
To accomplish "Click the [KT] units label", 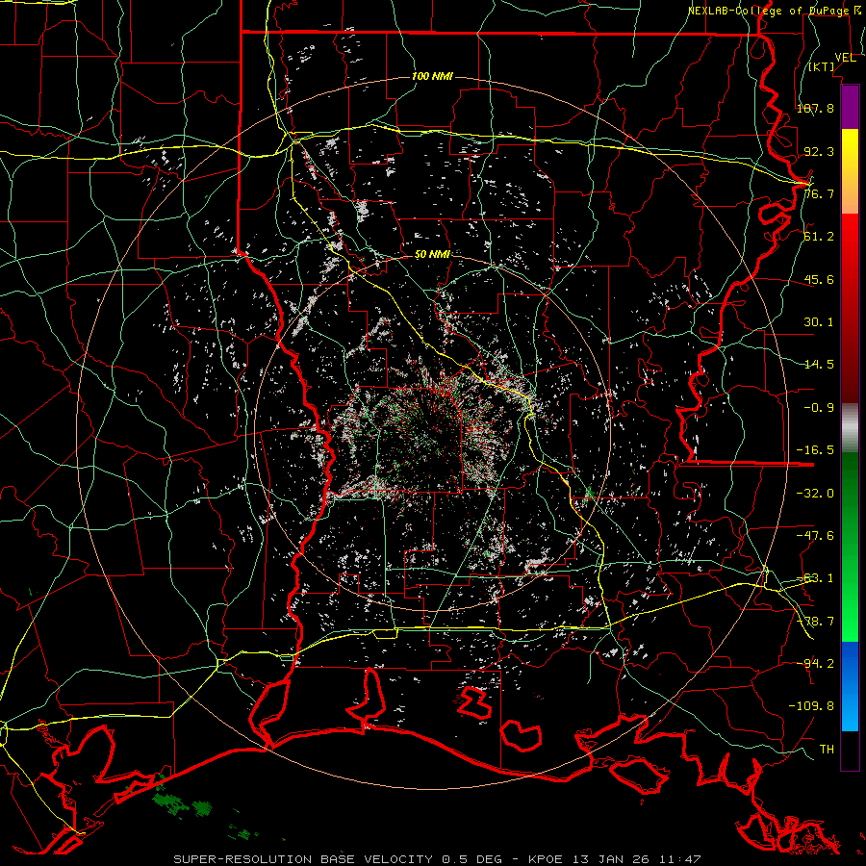I will (822, 66).
